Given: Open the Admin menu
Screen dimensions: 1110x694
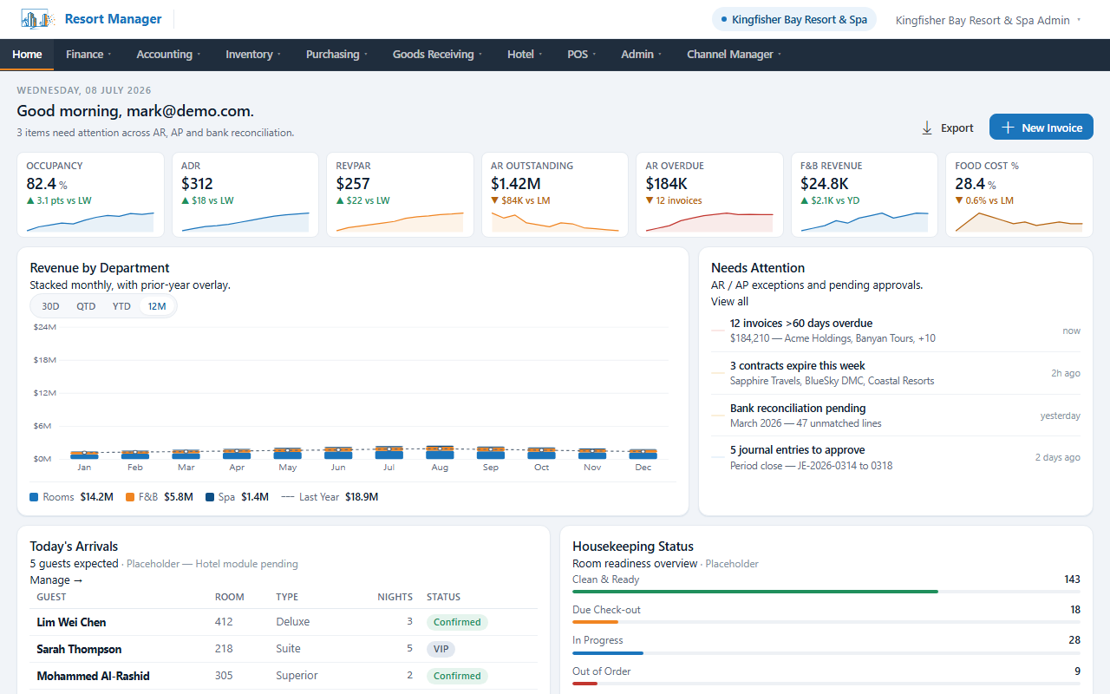Looking at the screenshot, I should pyautogui.click(x=642, y=54).
